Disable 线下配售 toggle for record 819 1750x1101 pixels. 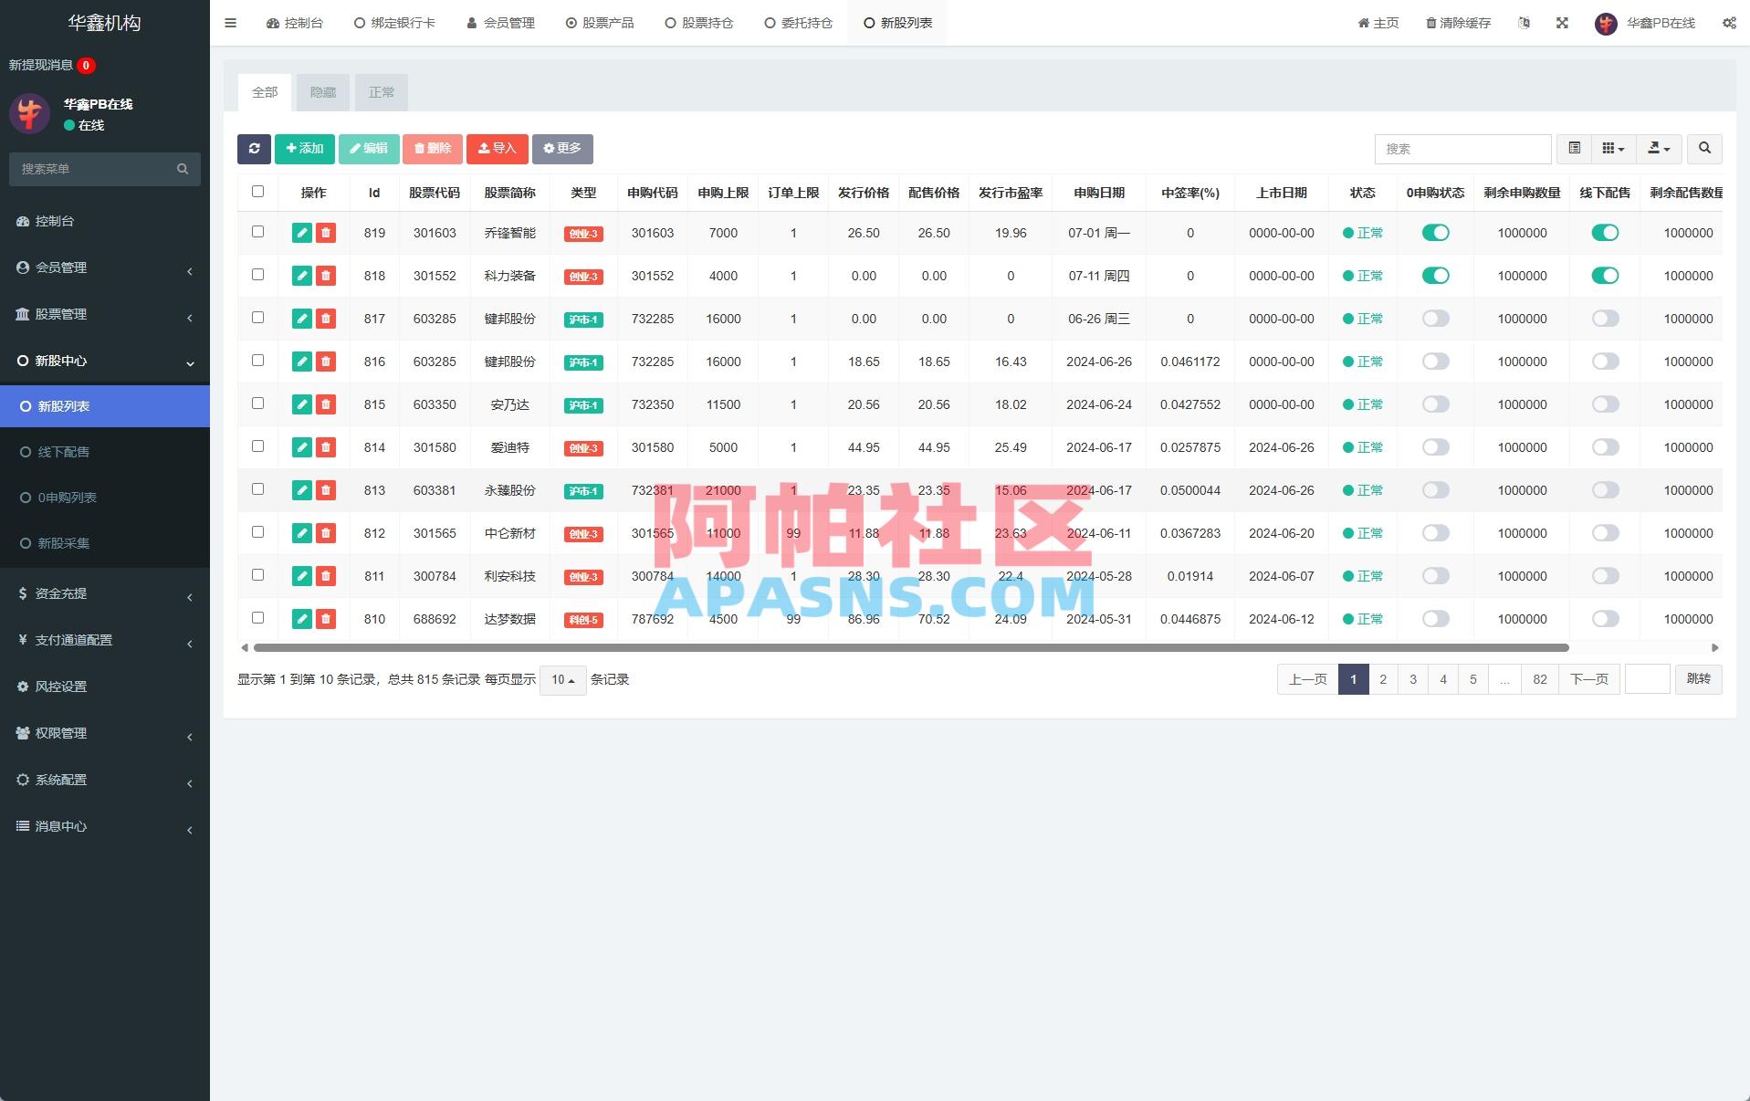1606,233
